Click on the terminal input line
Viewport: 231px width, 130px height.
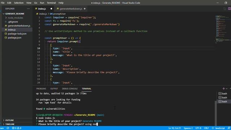pyautogui.click(x=67, y=124)
